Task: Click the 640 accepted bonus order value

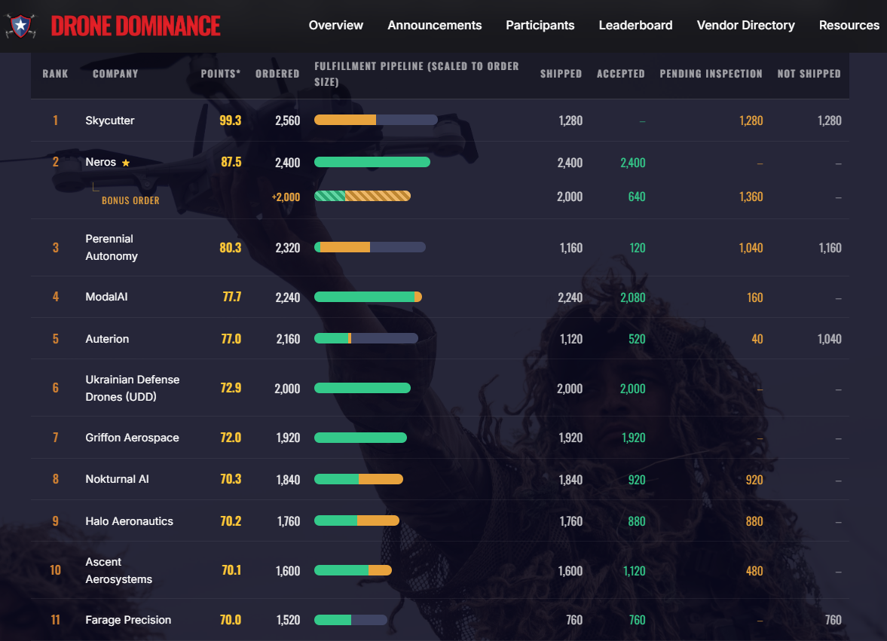Action: coord(636,197)
